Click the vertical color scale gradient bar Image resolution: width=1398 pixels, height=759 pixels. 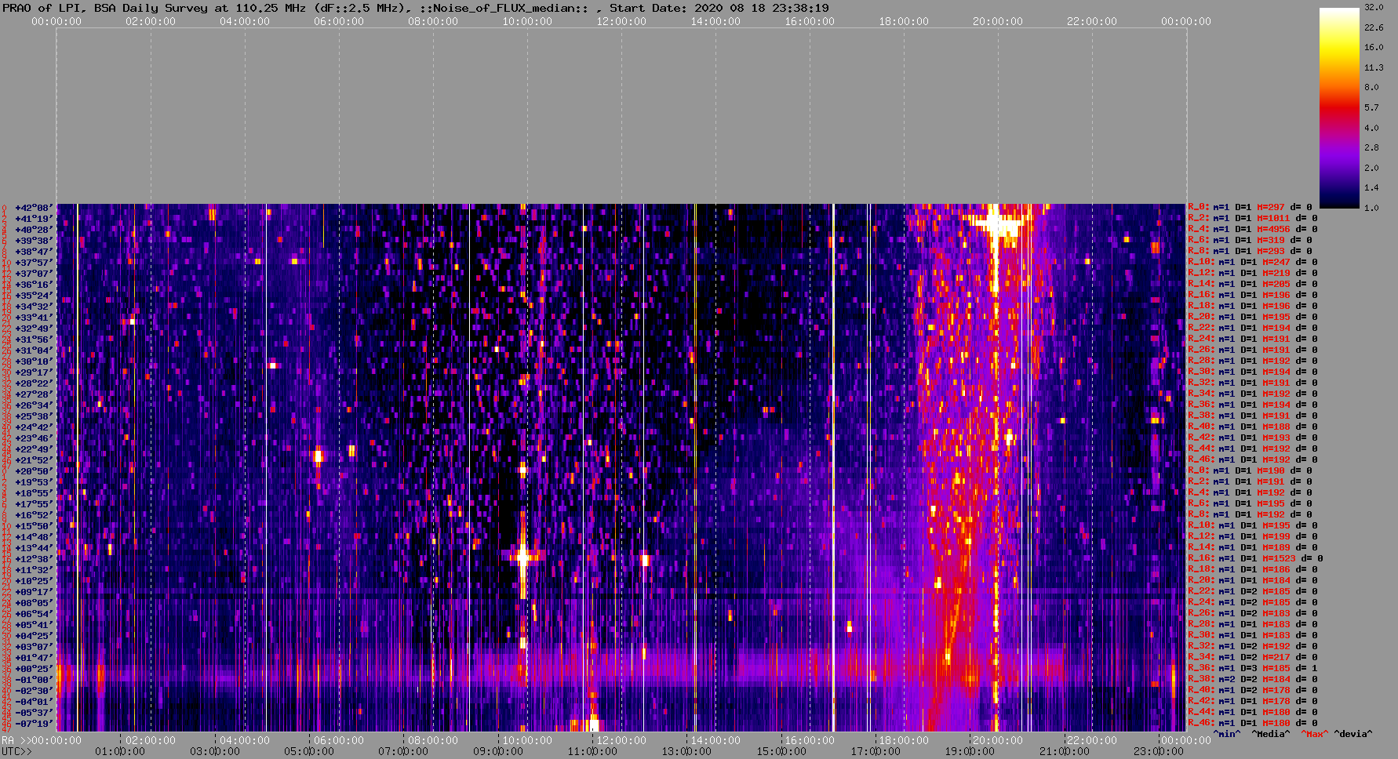[x=1339, y=107]
